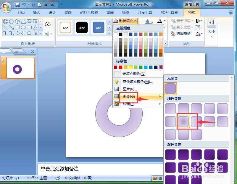
Task: Show the Outline pane tab
Action: pos(17,52)
